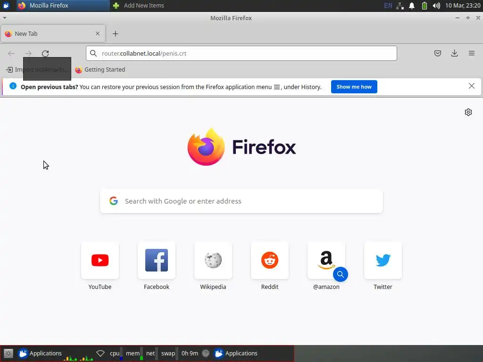Click gear icon next to uptime

206,354
